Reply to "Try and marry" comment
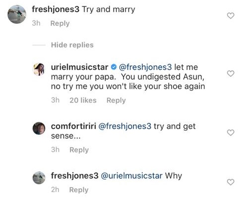This screenshot has width=247, height=206. point(60,23)
